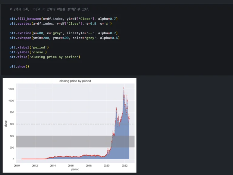Image resolution: width=233 pixels, height=175 pixels.
Task: Click the 1200 y-axis tick label
Action: (x=11, y=89)
